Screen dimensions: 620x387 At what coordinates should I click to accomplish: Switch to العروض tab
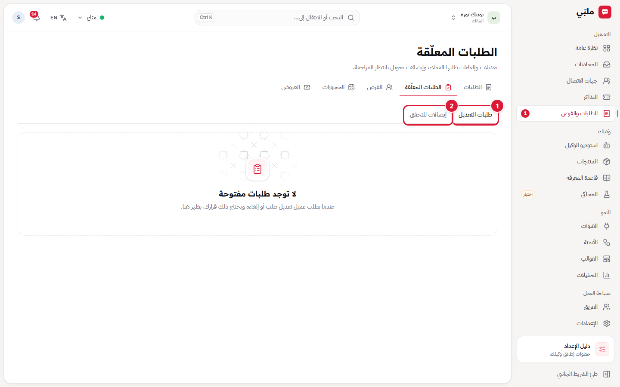(296, 87)
